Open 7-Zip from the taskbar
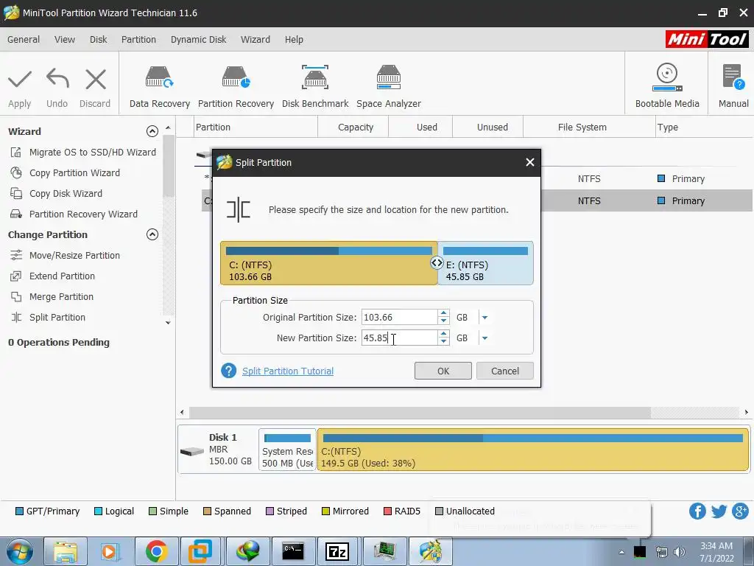Viewport: 754px width, 566px height. click(337, 551)
